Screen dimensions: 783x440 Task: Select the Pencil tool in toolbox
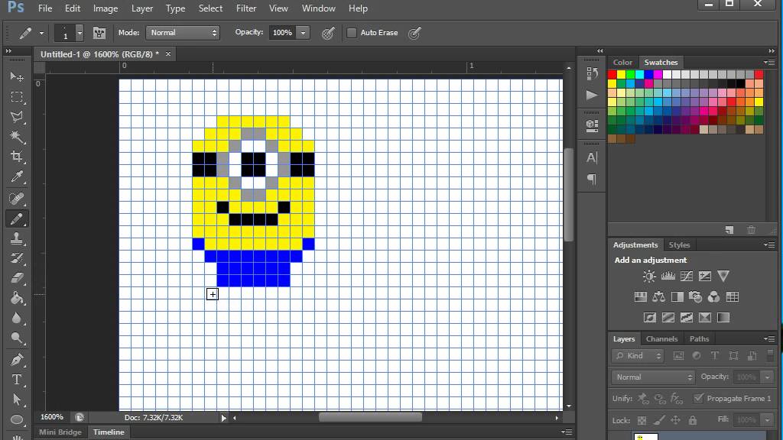(17, 218)
